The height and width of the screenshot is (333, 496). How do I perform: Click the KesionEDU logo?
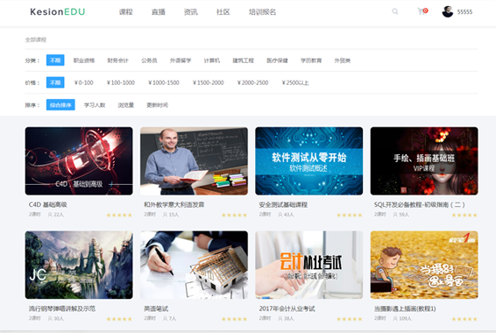[58, 11]
